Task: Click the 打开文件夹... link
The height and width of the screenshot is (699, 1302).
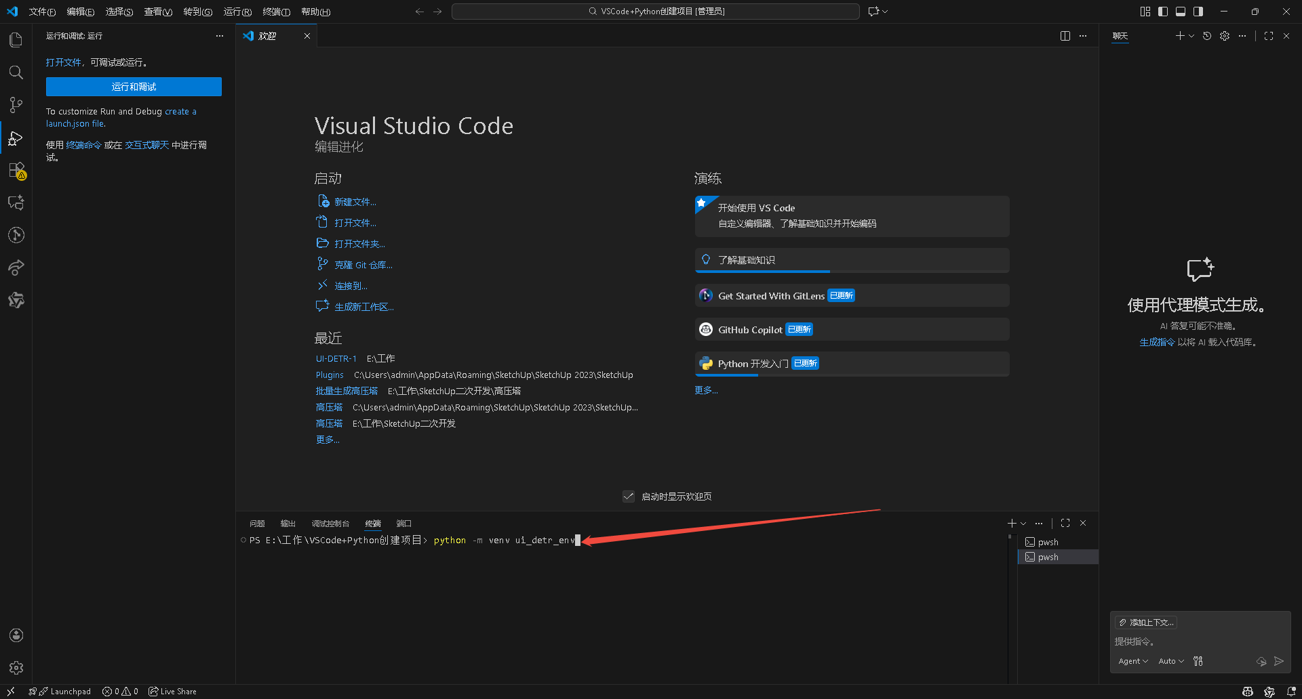Action: [359, 244]
